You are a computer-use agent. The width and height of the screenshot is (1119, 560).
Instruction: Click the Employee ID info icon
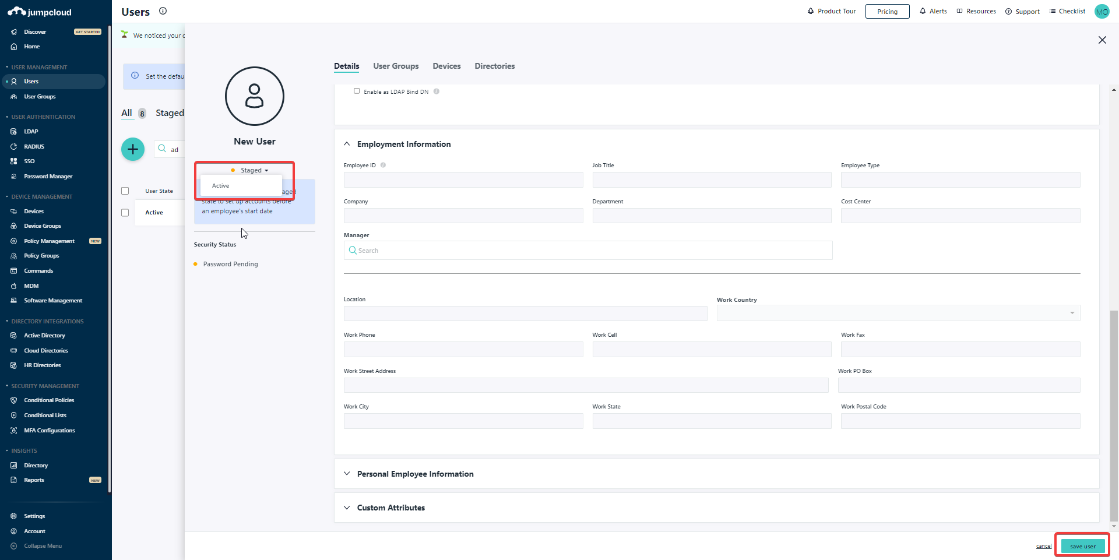click(x=383, y=165)
